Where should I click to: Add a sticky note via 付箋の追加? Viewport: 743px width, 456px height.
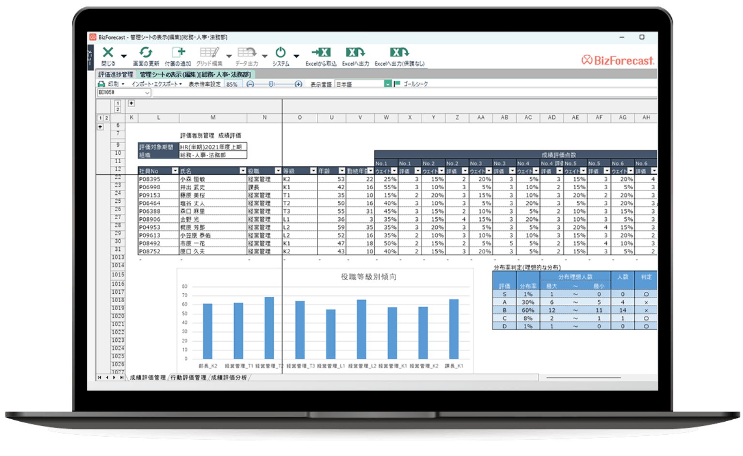[178, 54]
